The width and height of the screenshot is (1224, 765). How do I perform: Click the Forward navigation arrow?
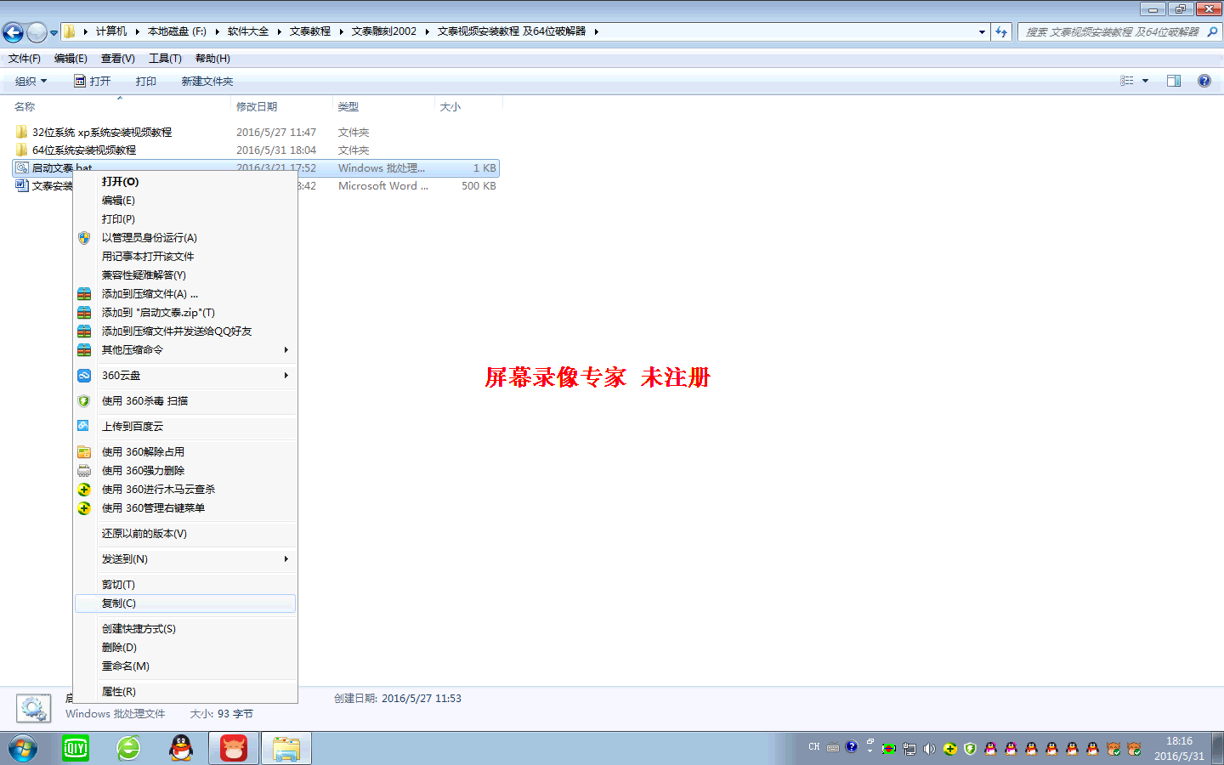pos(37,32)
